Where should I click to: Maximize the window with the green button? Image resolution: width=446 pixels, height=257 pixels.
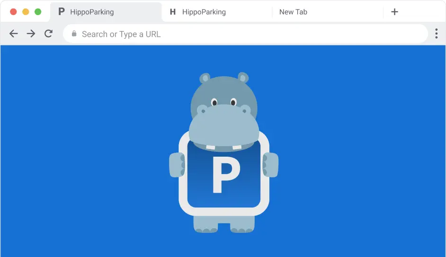click(38, 12)
